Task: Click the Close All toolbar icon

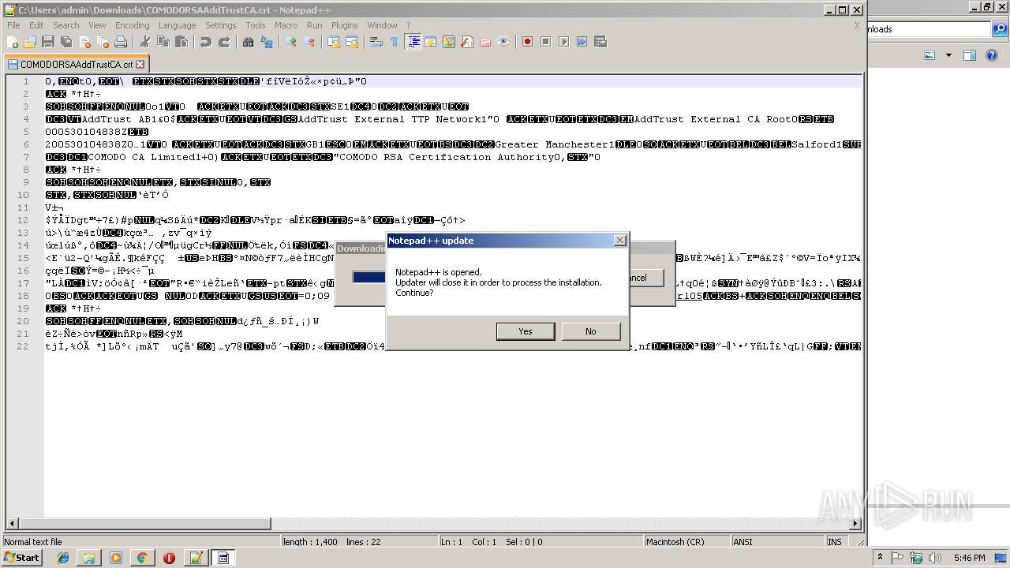Action: coord(103,42)
